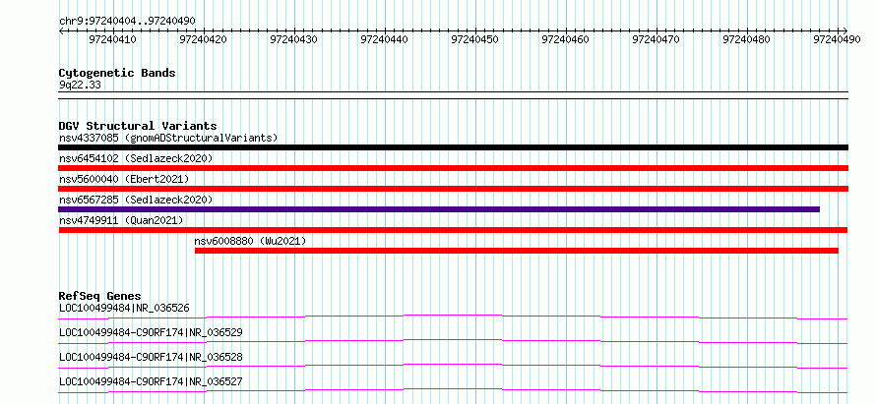Select the red bar under nsv4749911
The width and height of the screenshot is (876, 404).
pos(453,230)
